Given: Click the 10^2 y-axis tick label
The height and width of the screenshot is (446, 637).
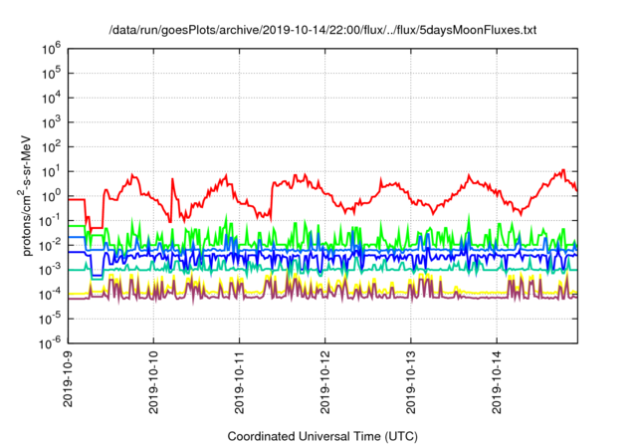Looking at the screenshot, I should pyautogui.click(x=51, y=147).
